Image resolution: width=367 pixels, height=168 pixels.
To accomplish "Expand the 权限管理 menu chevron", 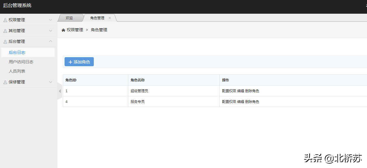I will [51, 20].
